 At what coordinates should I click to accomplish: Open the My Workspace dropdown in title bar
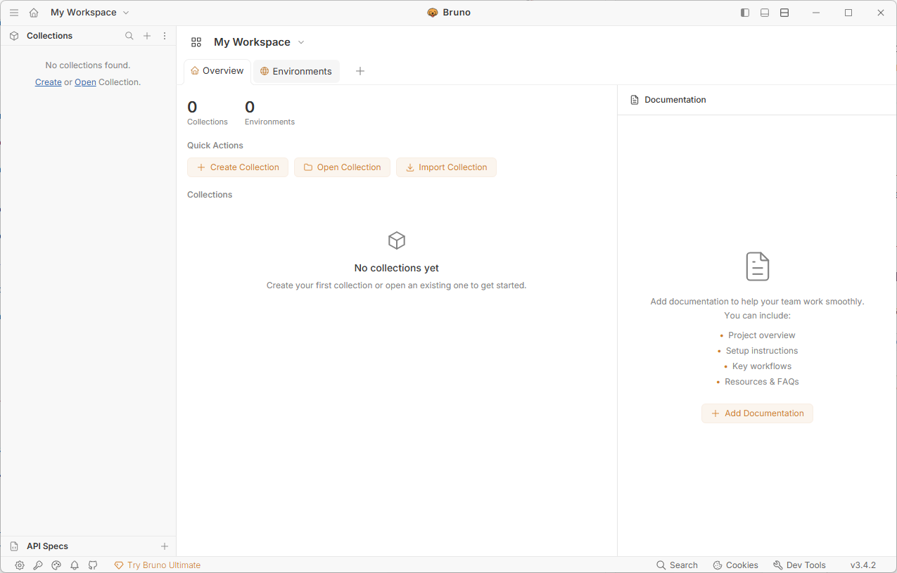click(90, 13)
